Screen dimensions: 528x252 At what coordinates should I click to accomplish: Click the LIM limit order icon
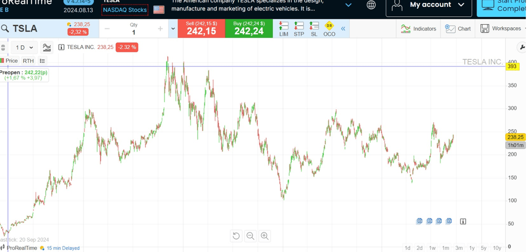click(284, 28)
